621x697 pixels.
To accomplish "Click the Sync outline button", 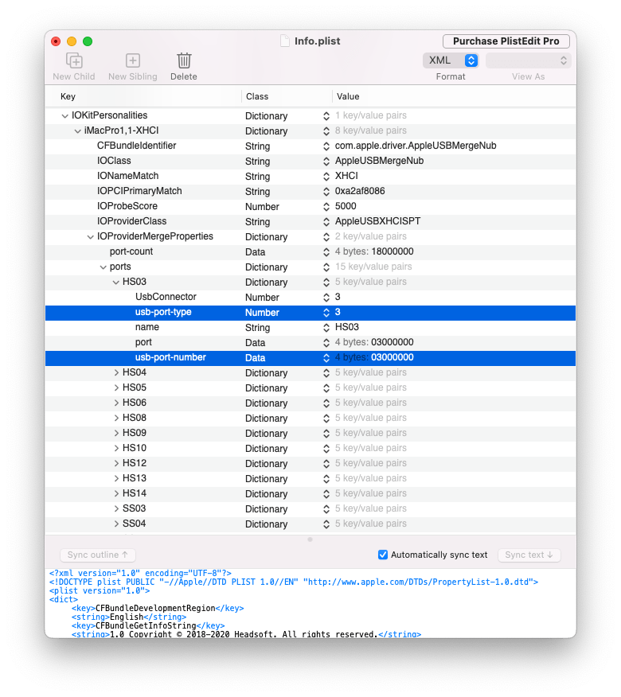I will click(98, 555).
